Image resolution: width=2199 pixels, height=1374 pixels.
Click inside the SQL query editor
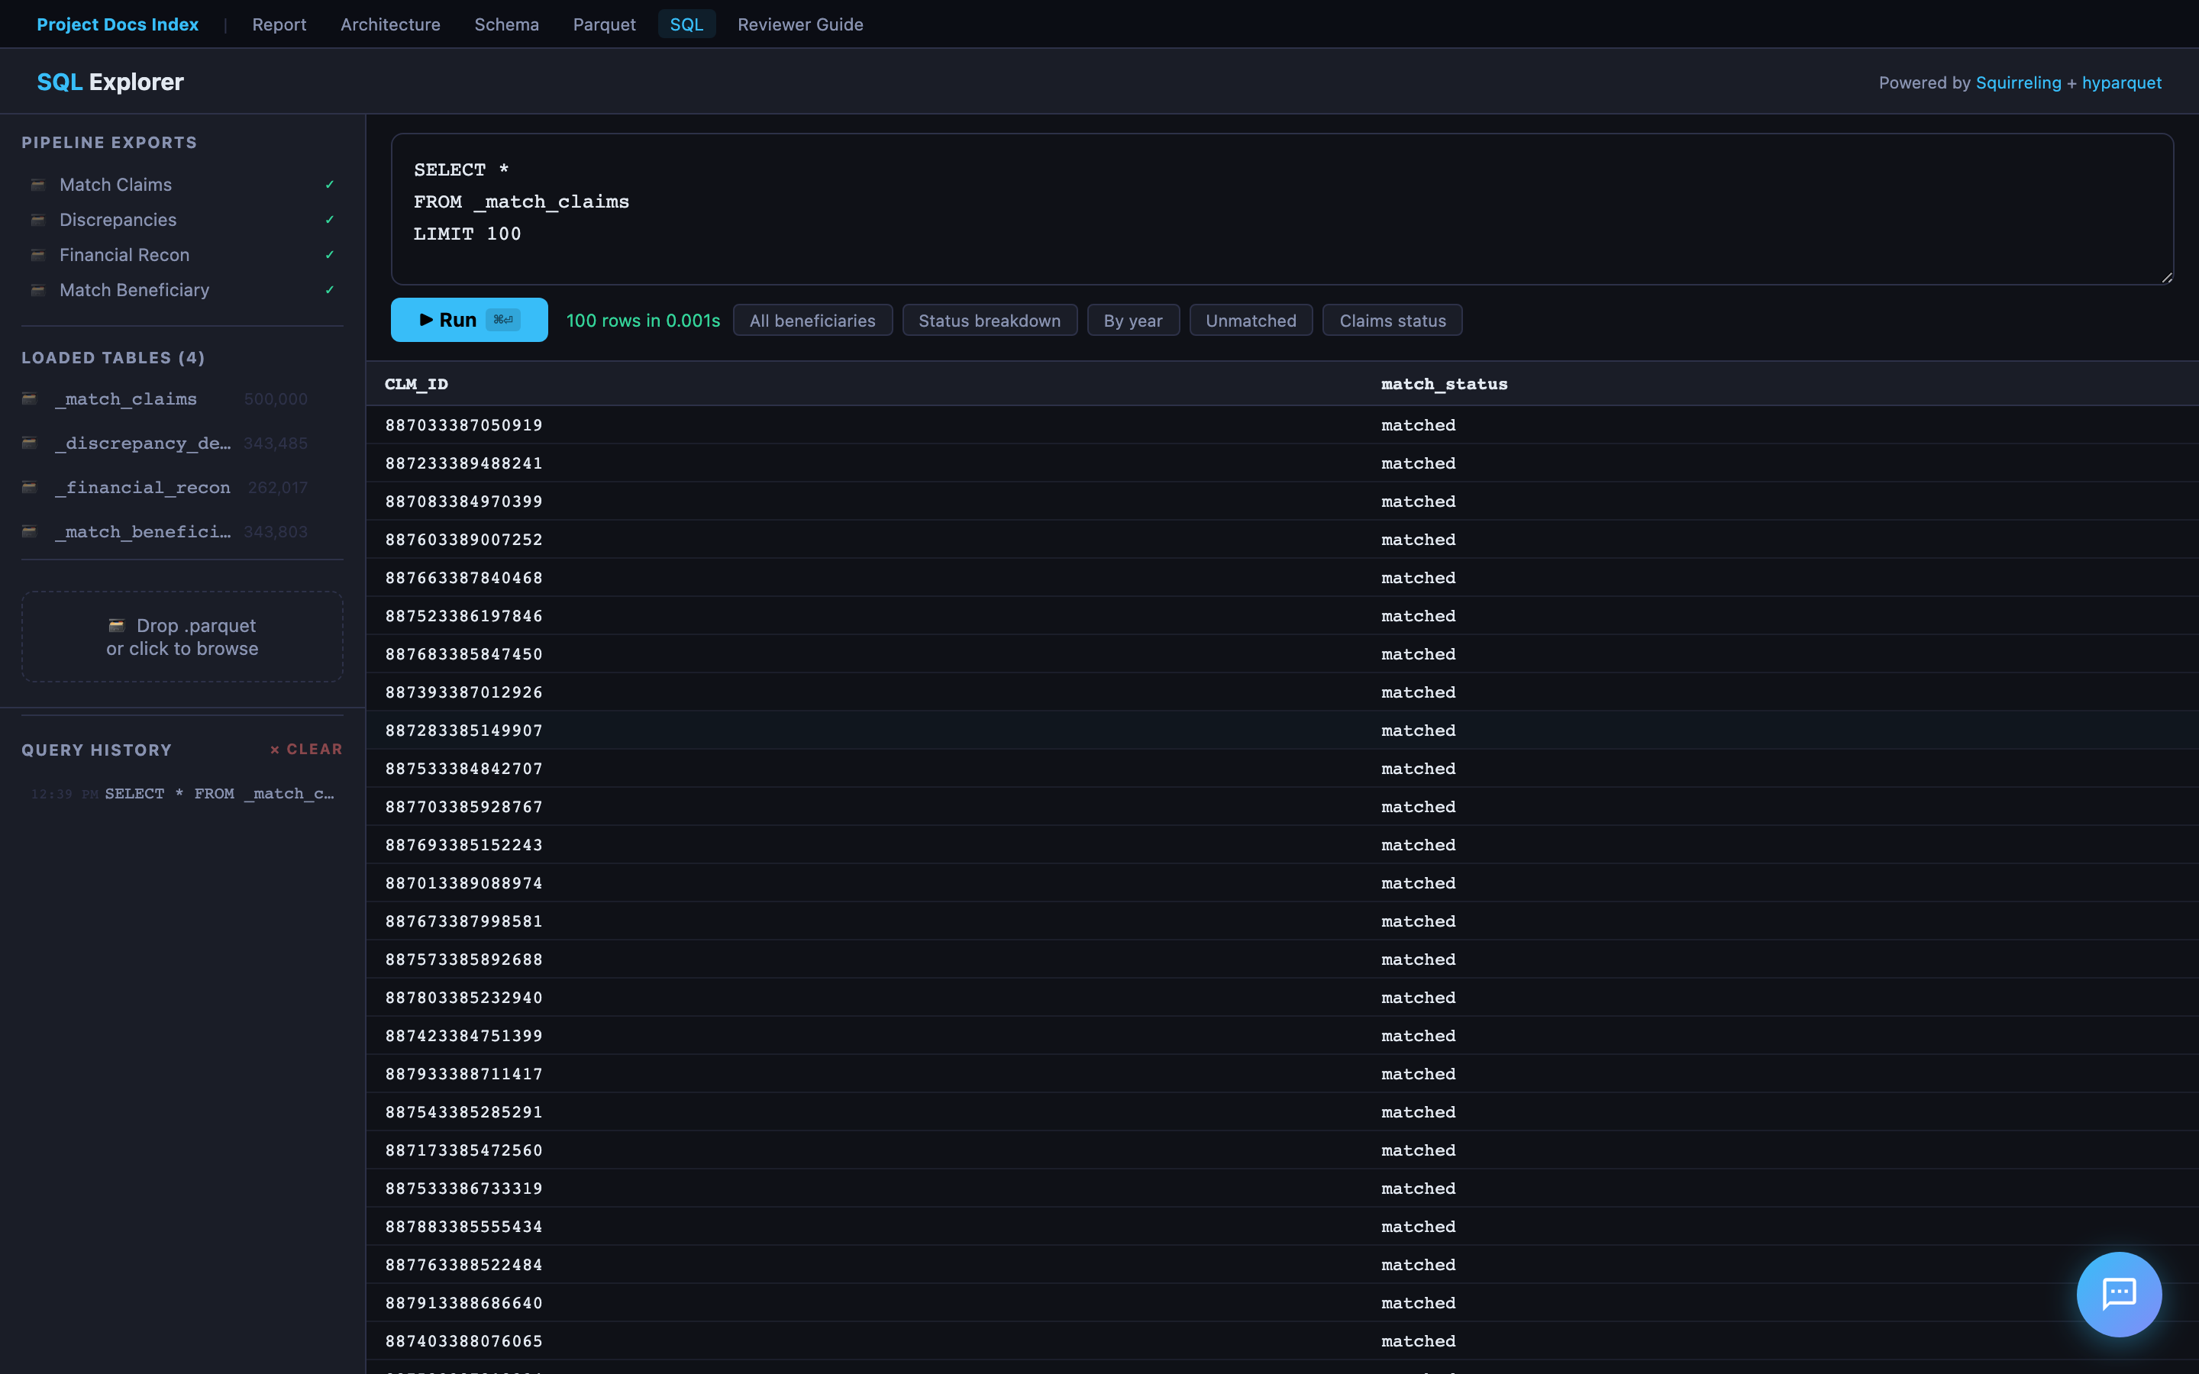1281,209
